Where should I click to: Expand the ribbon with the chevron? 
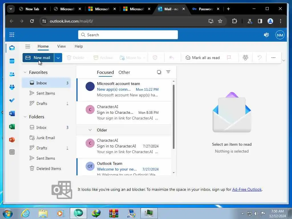284,60
